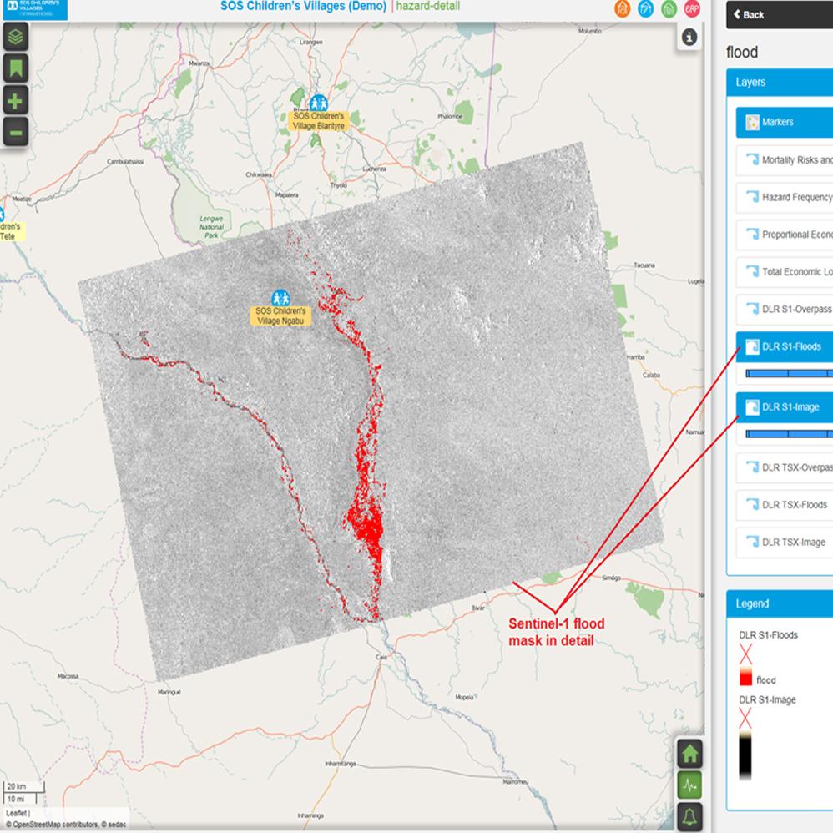833x833 pixels.
Task: Zoom in with the plus button
Action: click(17, 102)
